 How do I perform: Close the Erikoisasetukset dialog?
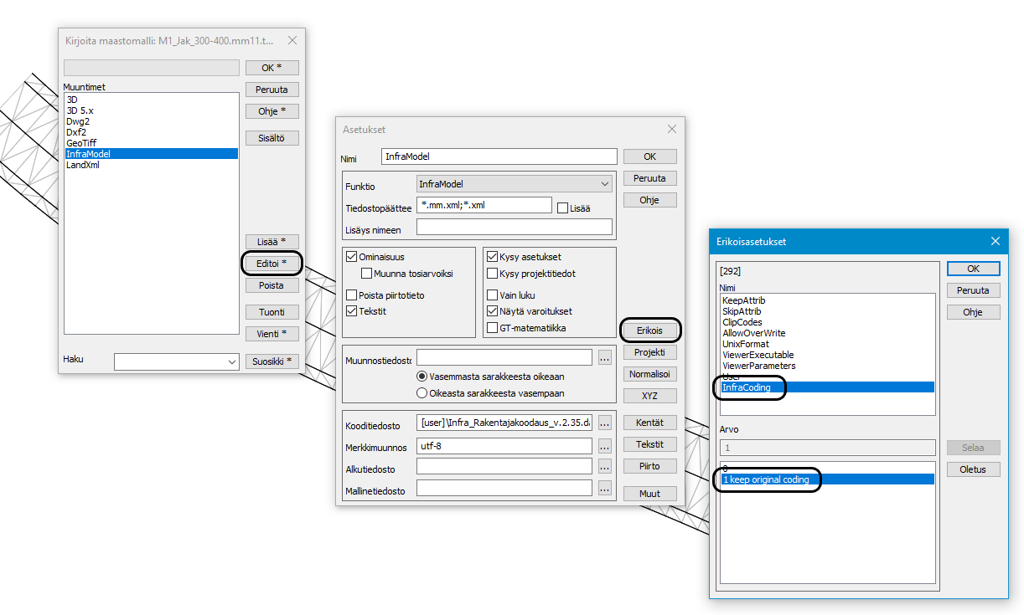point(996,241)
